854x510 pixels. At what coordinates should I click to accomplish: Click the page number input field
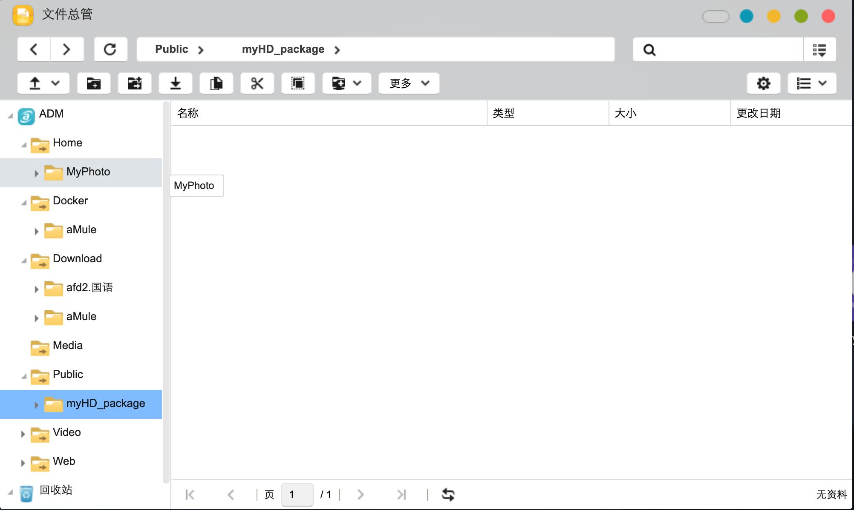point(297,494)
